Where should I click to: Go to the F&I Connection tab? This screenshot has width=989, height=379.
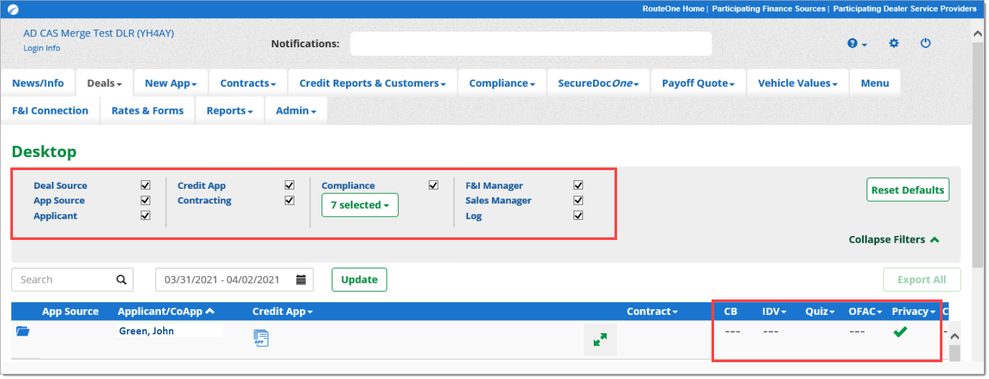[50, 111]
